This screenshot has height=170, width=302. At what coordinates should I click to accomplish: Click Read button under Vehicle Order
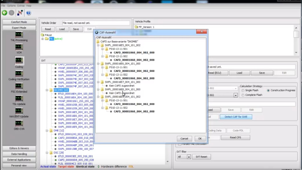point(48,29)
